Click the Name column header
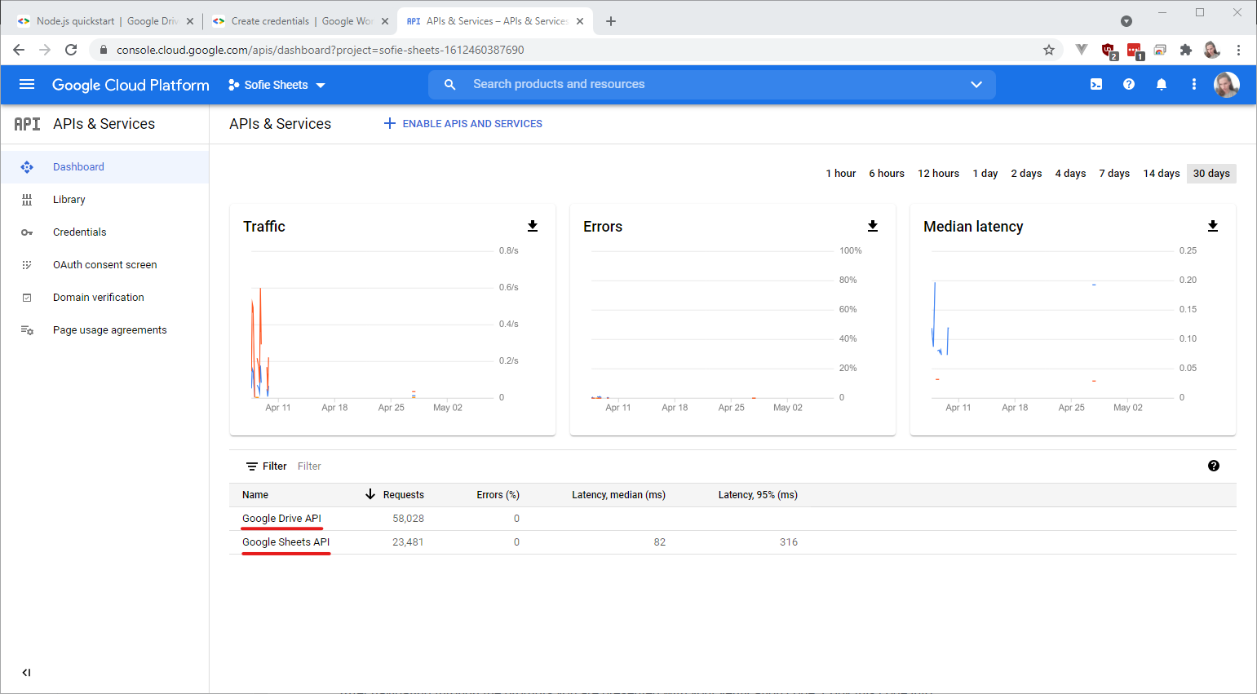Viewport: 1257px width, 694px height. (255, 495)
